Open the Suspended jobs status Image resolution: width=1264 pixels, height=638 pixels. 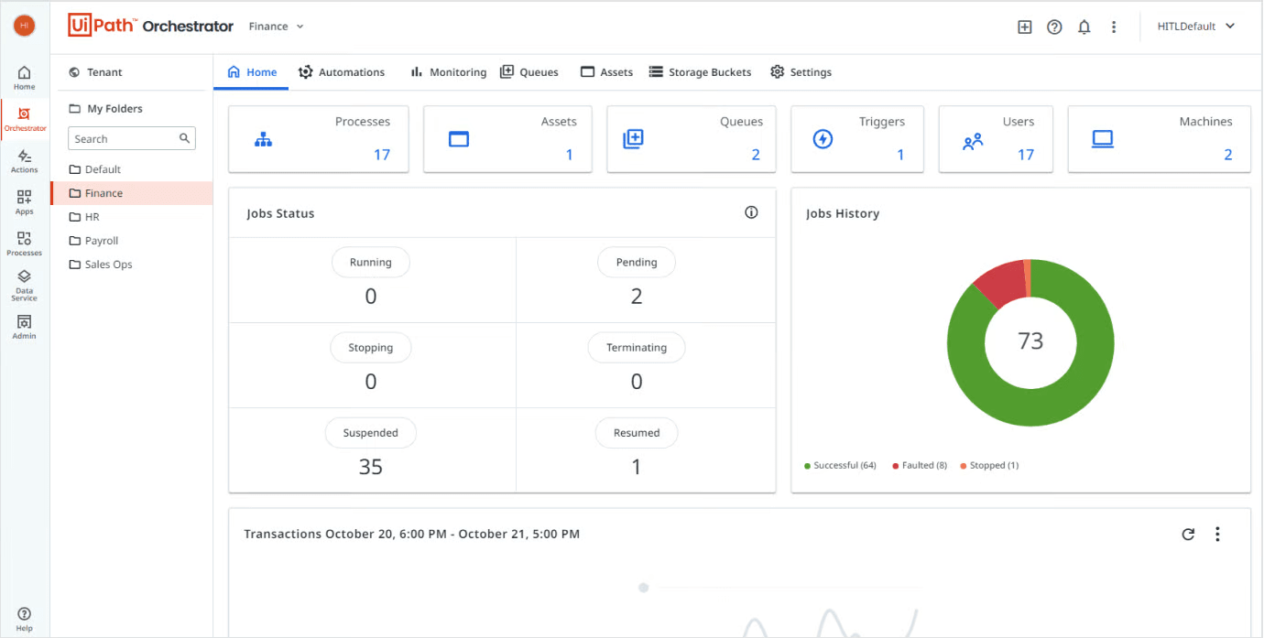pyautogui.click(x=370, y=433)
